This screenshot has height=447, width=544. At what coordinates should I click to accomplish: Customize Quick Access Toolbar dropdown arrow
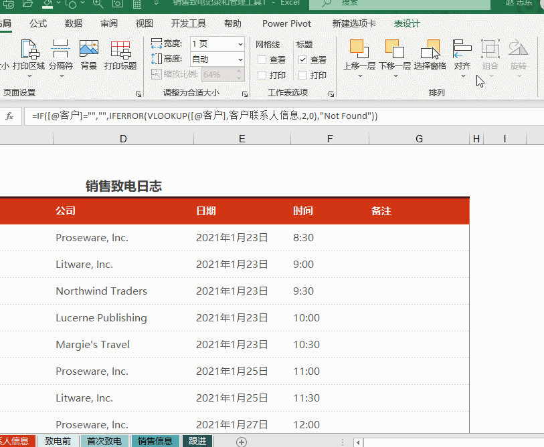tap(156, 3)
